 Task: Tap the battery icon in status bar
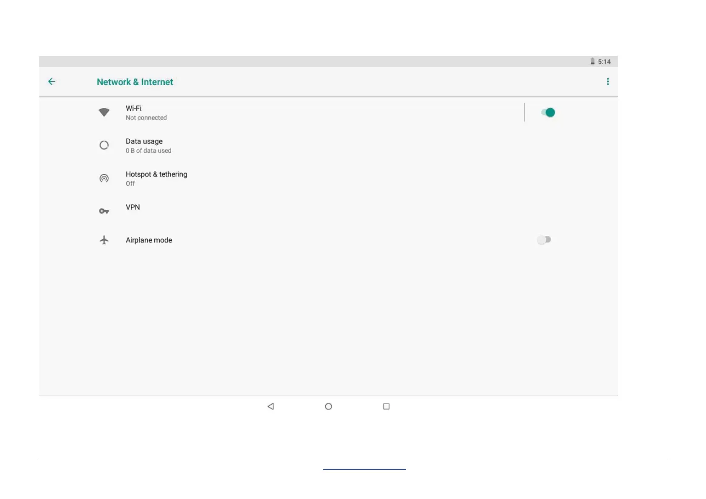[592, 61]
